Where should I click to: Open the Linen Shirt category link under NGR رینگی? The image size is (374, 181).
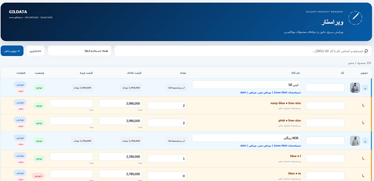tap(280, 146)
